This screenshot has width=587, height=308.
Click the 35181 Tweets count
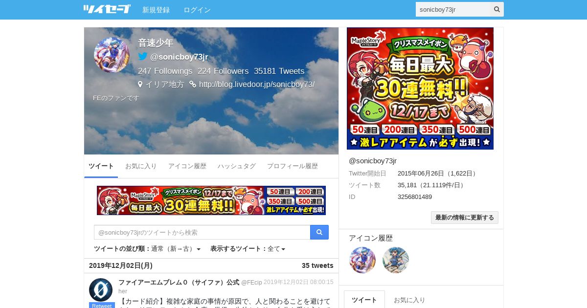pos(279,71)
